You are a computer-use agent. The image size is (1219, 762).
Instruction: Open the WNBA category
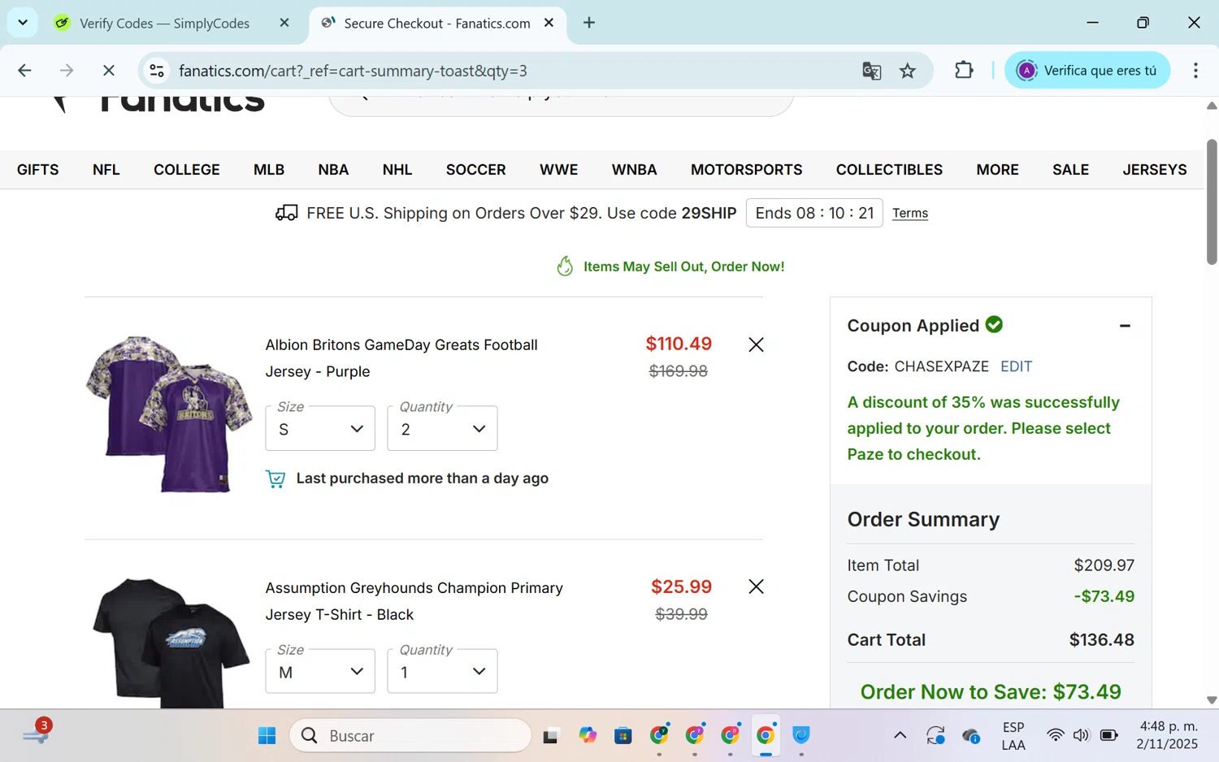[x=635, y=170]
